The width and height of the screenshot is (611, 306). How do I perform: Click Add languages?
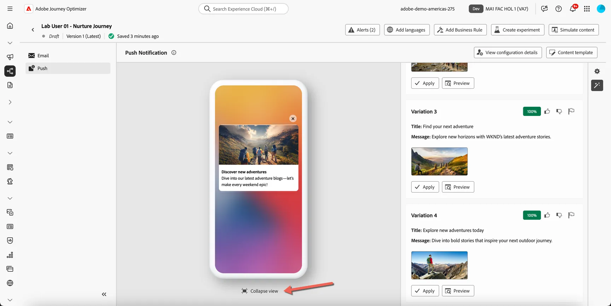pos(407,30)
